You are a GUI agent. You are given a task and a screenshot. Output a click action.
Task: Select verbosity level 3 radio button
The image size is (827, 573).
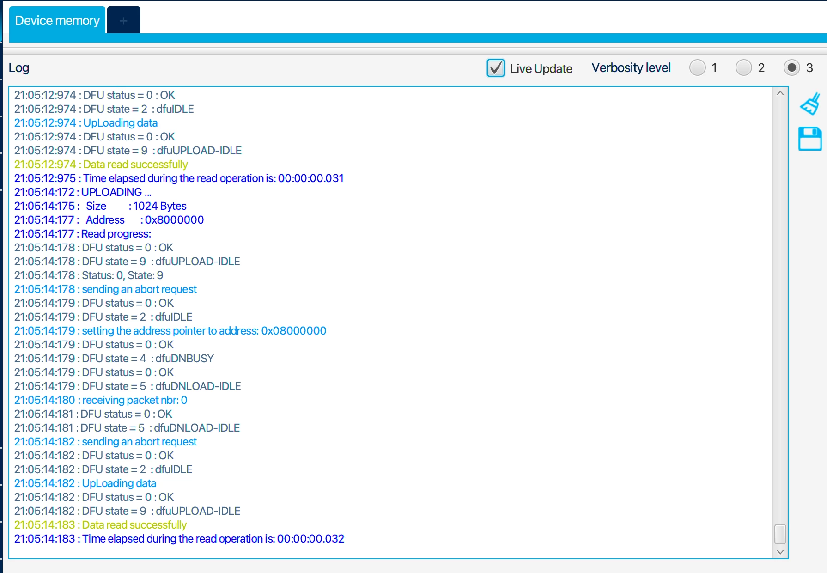(x=792, y=68)
